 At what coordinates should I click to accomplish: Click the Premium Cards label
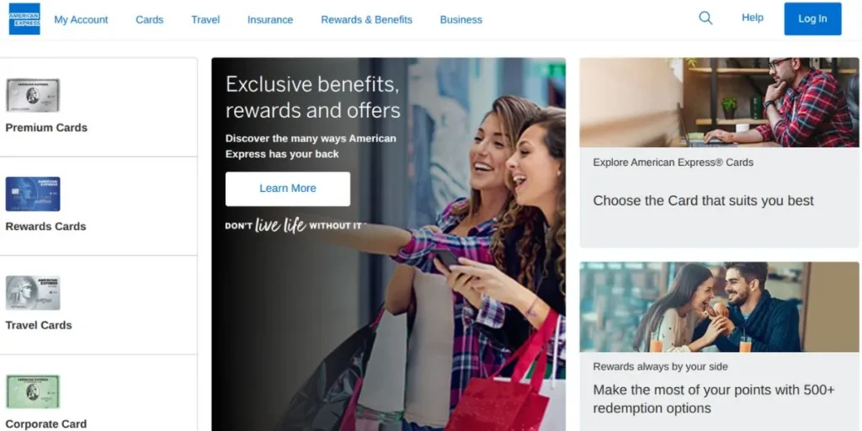(x=46, y=128)
